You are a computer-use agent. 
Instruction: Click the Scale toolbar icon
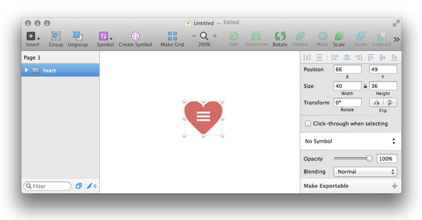click(339, 36)
